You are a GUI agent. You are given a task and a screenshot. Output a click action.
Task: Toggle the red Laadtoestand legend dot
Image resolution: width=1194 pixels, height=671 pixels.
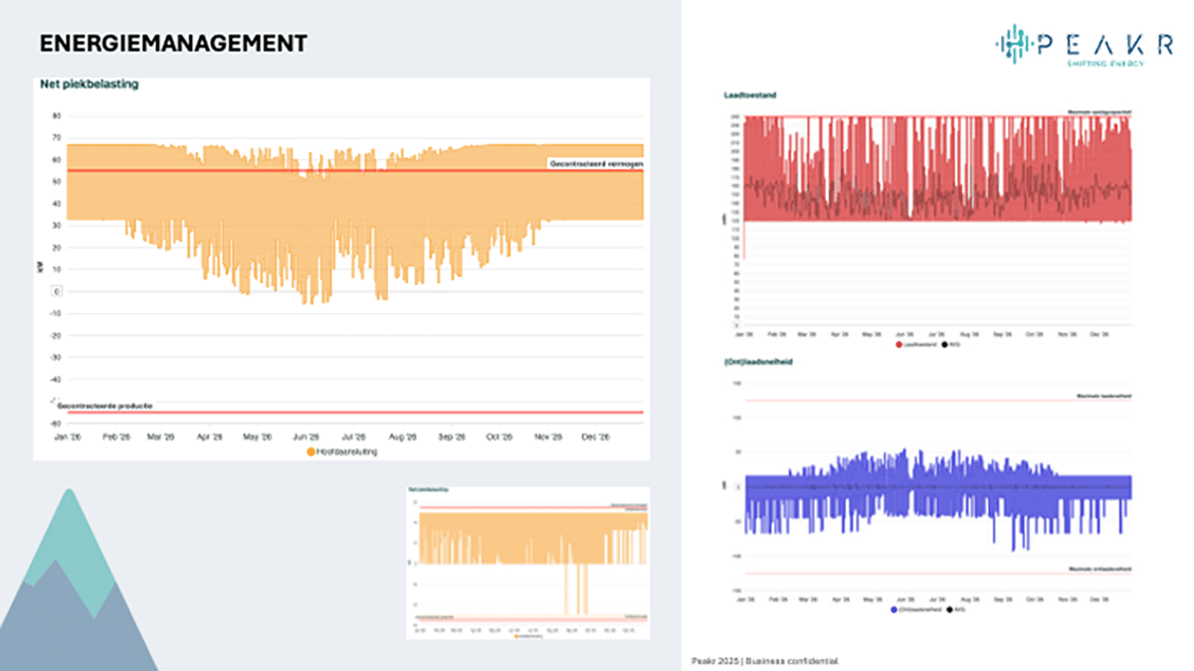point(898,345)
